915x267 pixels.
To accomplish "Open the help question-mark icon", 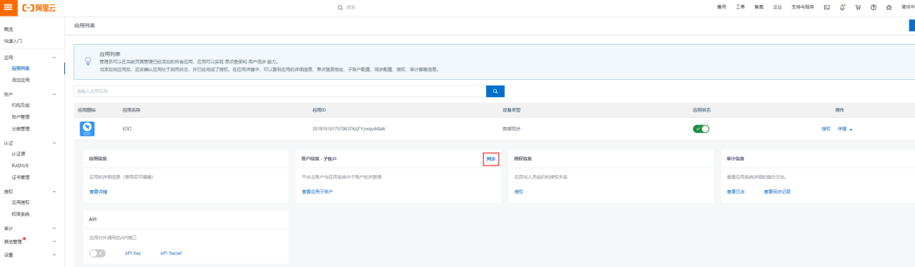I will pyautogui.click(x=873, y=7).
